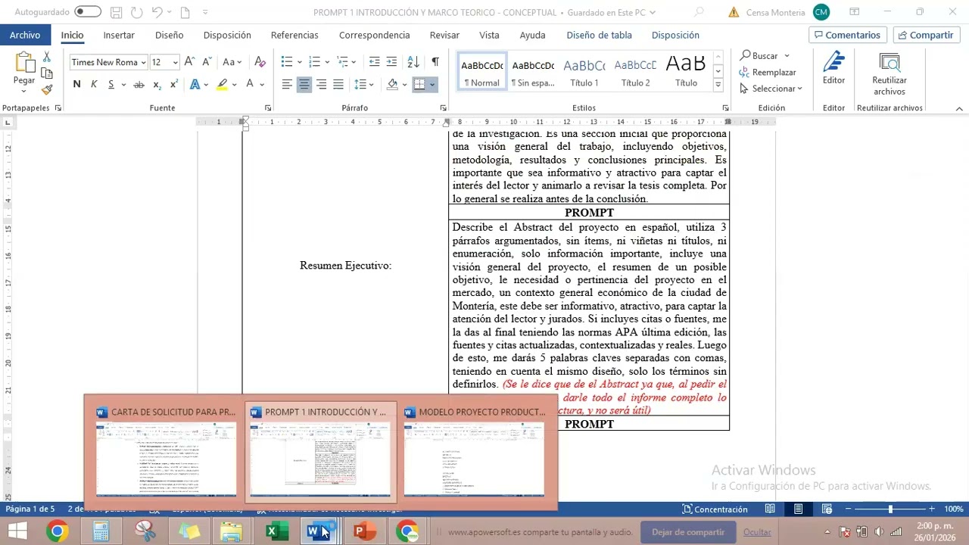
Task: Toggle underline (S) formatting
Action: (x=111, y=84)
